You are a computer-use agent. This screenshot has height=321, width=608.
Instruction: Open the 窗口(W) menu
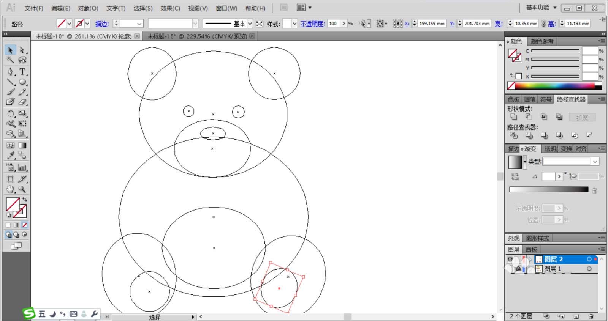(226, 8)
